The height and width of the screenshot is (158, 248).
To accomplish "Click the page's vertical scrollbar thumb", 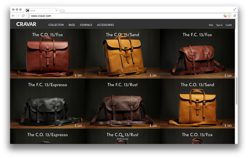I will tap(236, 91).
